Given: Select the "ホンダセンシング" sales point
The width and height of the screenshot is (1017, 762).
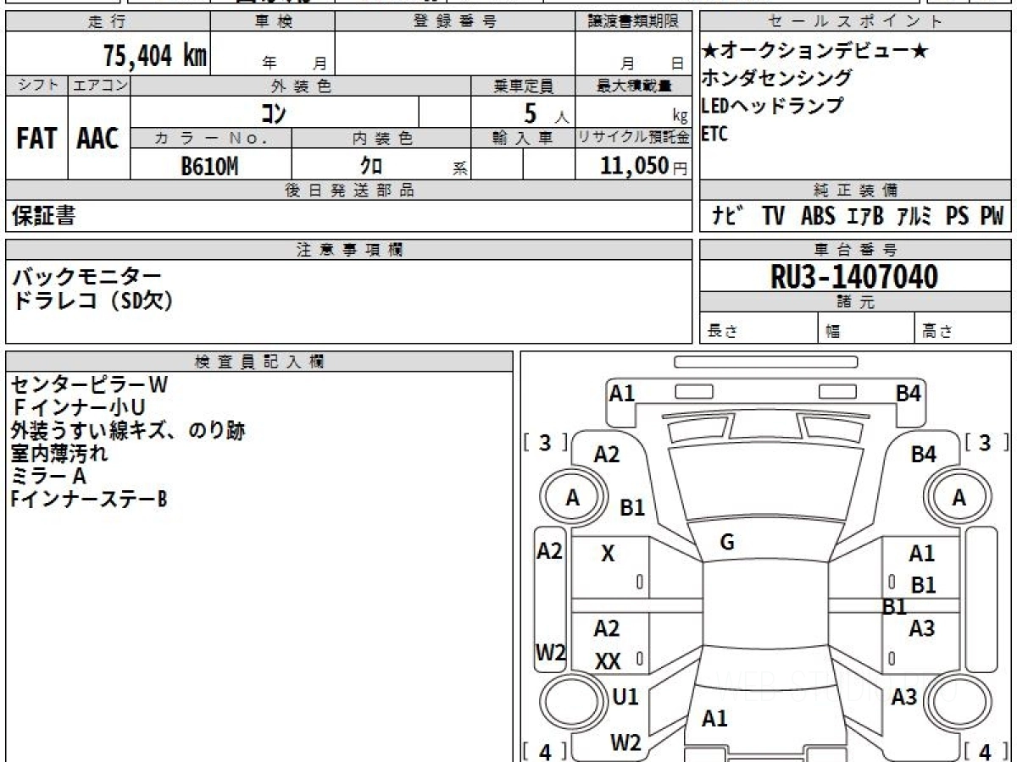Looking at the screenshot, I should click(776, 79).
